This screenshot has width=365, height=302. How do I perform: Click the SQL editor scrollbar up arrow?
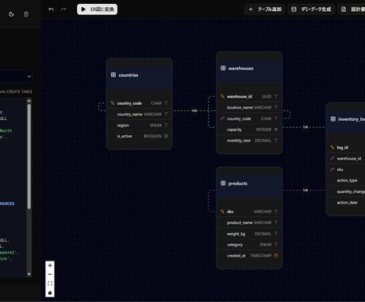pos(29,101)
